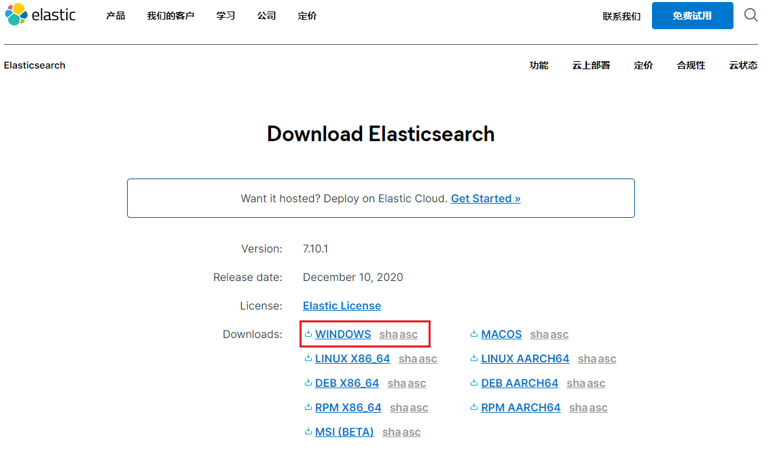Open the Elasticsearch sub-navigation 定价 tab
Viewport: 779px width, 450px height.
point(643,65)
